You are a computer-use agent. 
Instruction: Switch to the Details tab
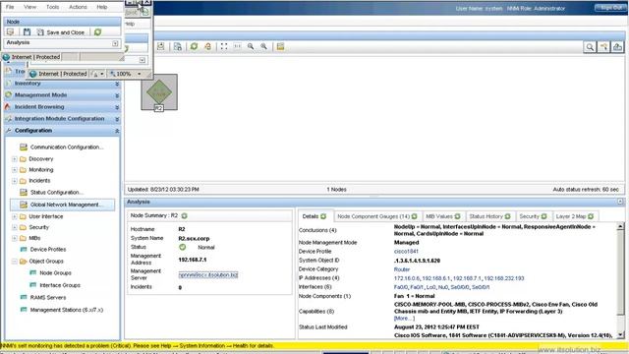pyautogui.click(x=314, y=216)
